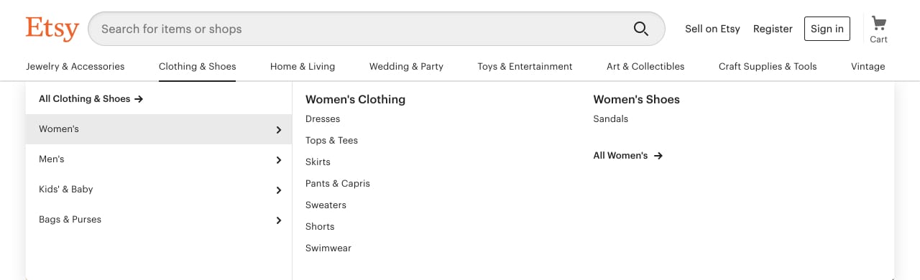
Task: Open the Register link
Action: pyautogui.click(x=773, y=29)
